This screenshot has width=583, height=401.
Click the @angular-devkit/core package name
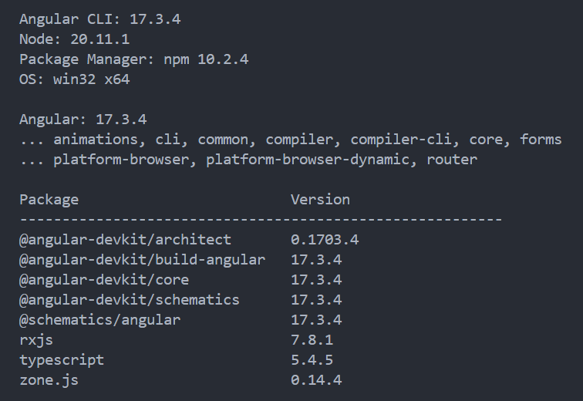tap(104, 280)
